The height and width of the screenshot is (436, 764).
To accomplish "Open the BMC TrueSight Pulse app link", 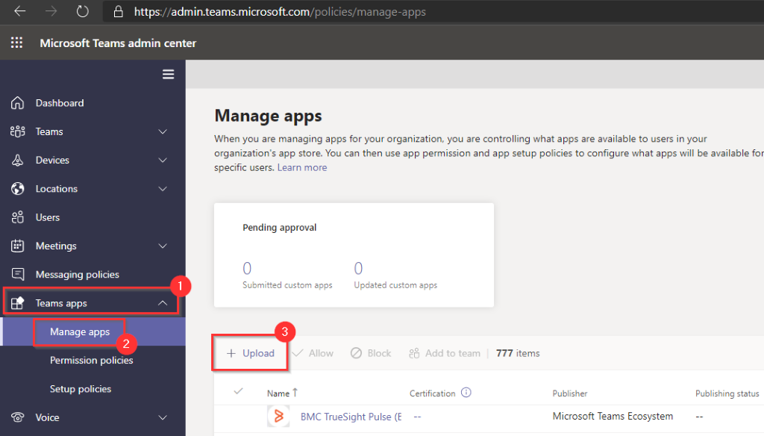I will 351,417.
